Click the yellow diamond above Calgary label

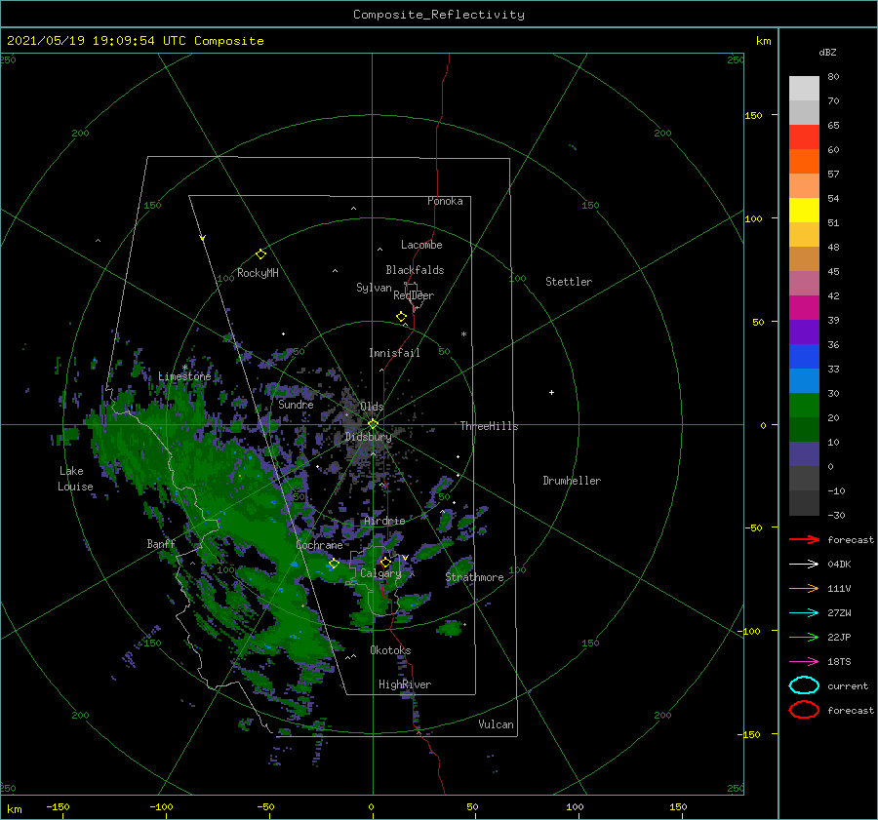coord(385,562)
